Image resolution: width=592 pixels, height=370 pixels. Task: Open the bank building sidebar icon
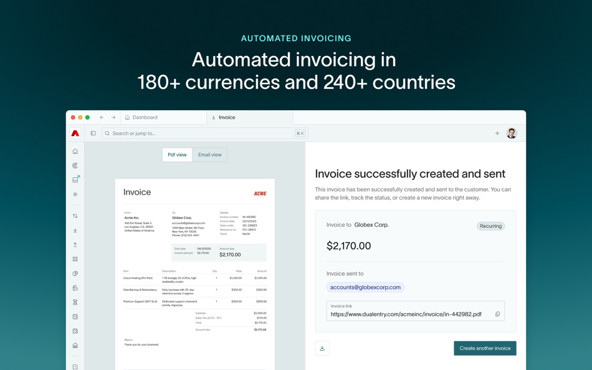click(x=75, y=346)
